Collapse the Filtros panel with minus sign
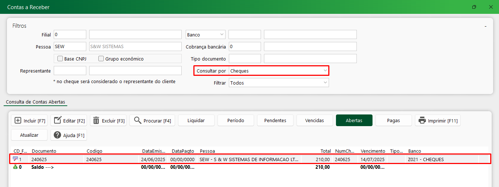Viewport: 499px width, 187px height. click(485, 26)
